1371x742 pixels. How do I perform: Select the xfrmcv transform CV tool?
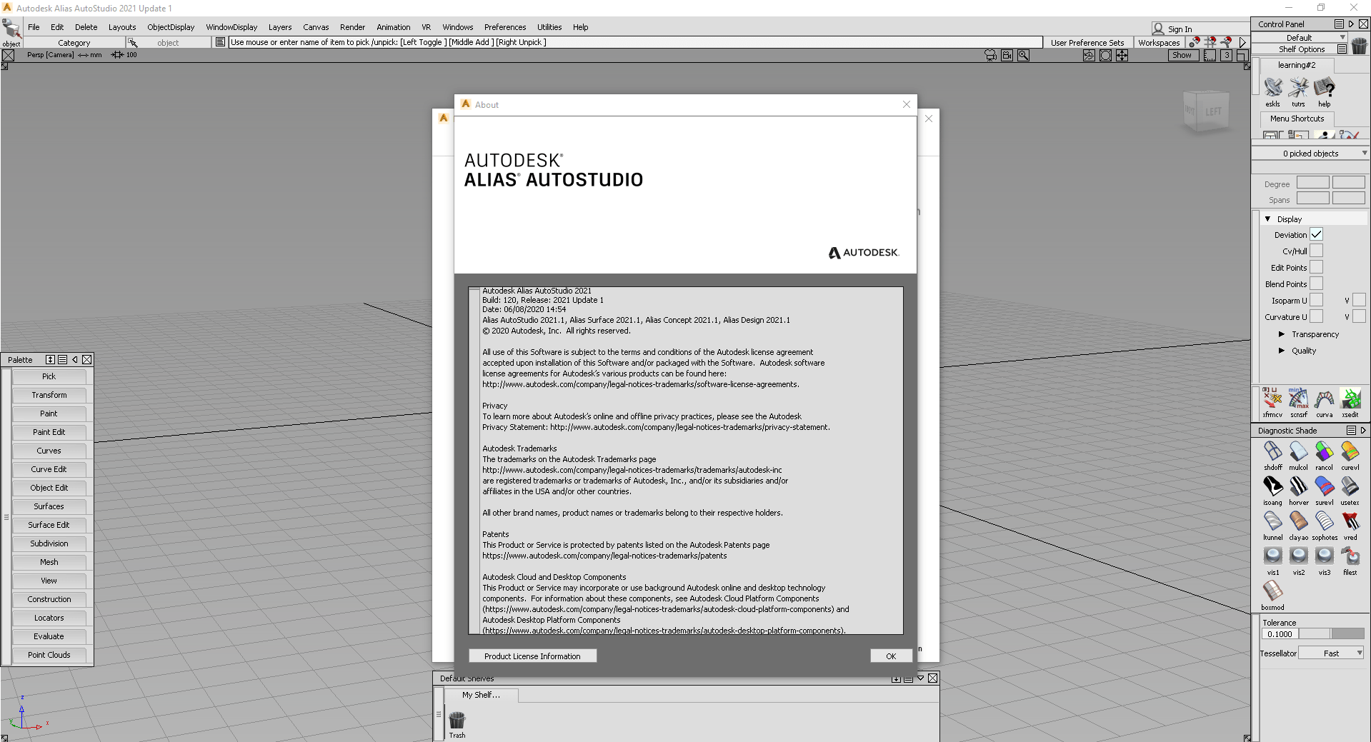pos(1272,398)
